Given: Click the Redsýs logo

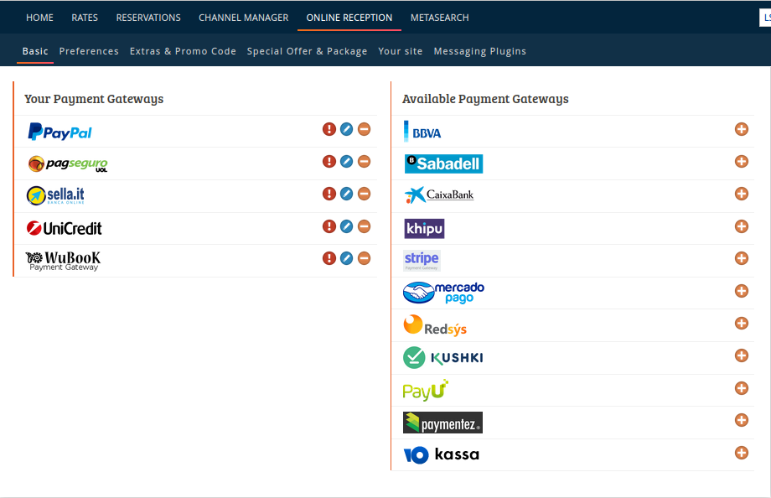Looking at the screenshot, I should coord(435,325).
